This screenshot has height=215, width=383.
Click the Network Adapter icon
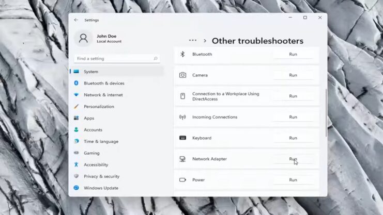[182, 159]
